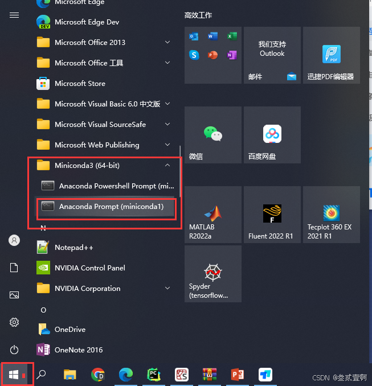Open PowerPoint from the taskbar
Image resolution: width=372 pixels, height=386 pixels.
238,375
